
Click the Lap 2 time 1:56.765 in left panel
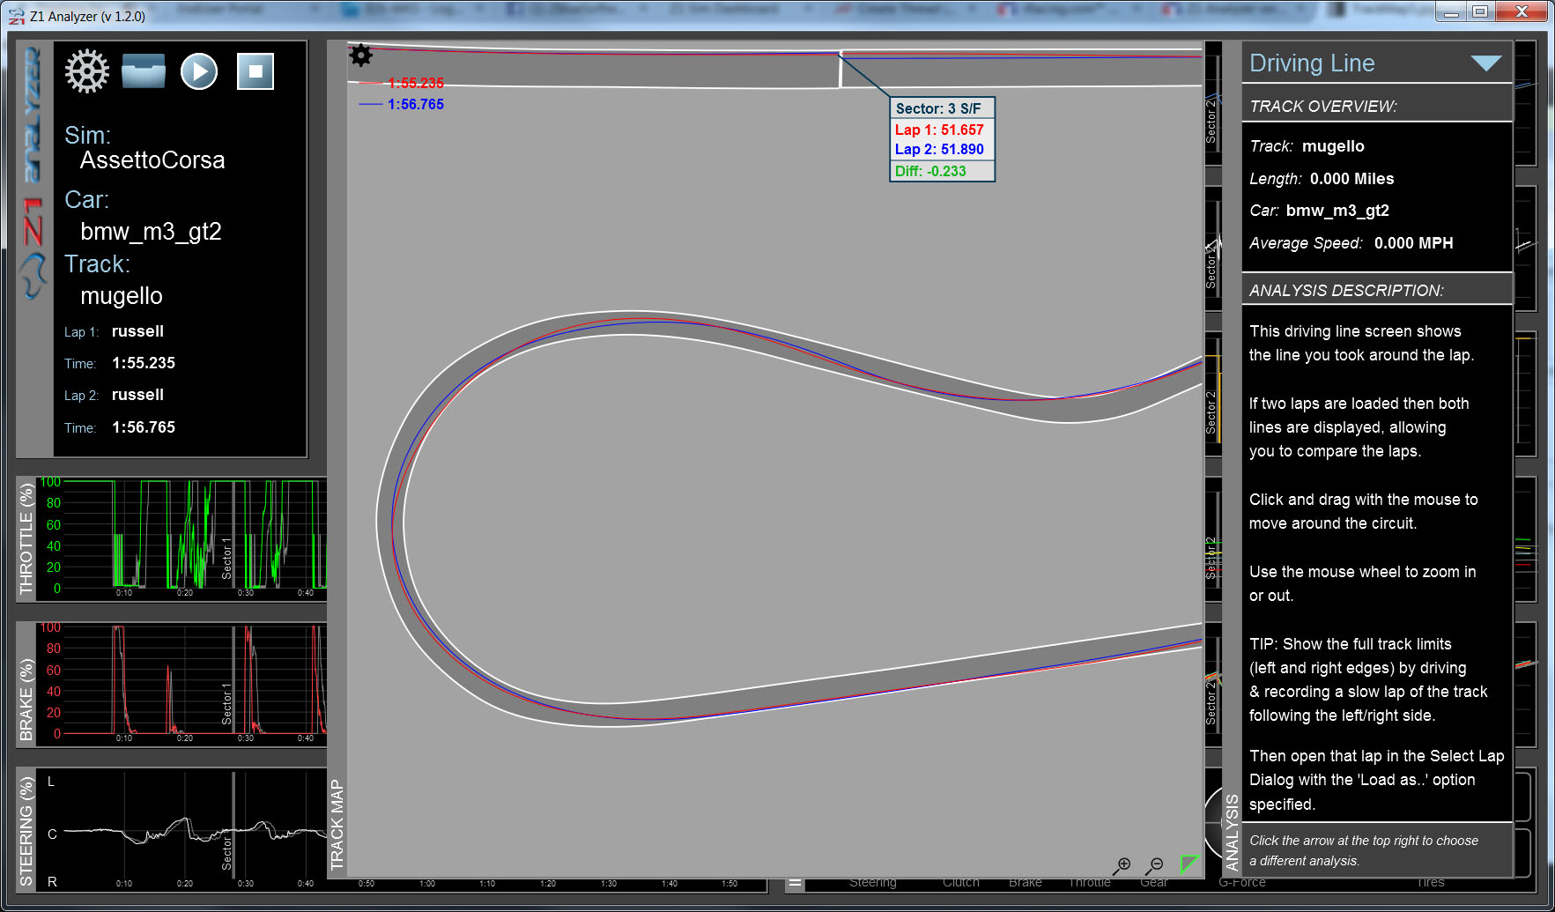[x=144, y=427]
